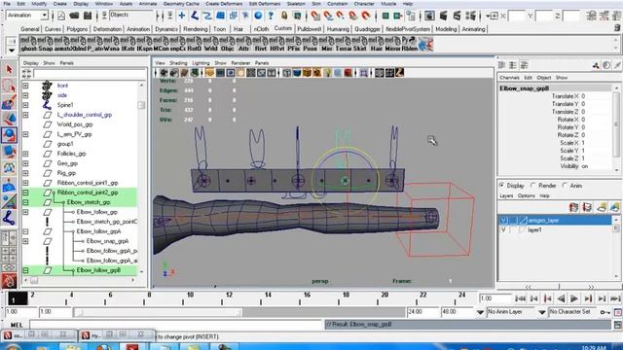Open viewport Shading menu
Screen dimensions: 623x350
(x=178, y=63)
